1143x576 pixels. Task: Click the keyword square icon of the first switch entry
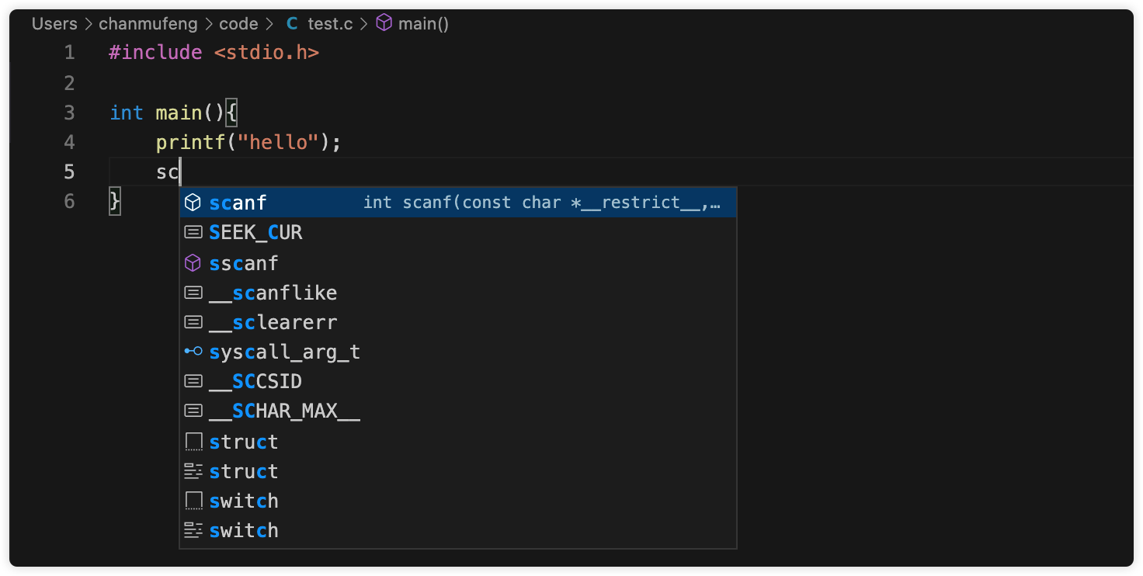click(x=193, y=501)
